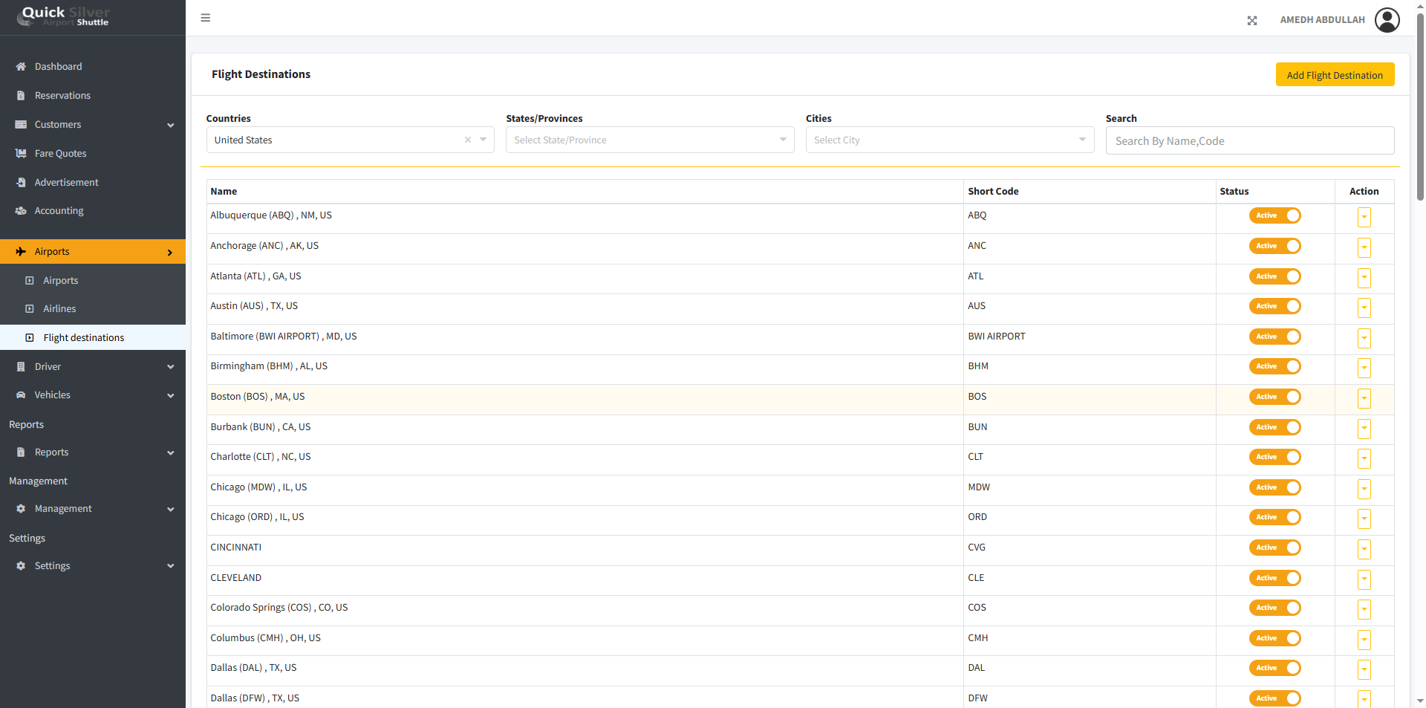Click the Accounting icon in sidebar

pos(21,211)
